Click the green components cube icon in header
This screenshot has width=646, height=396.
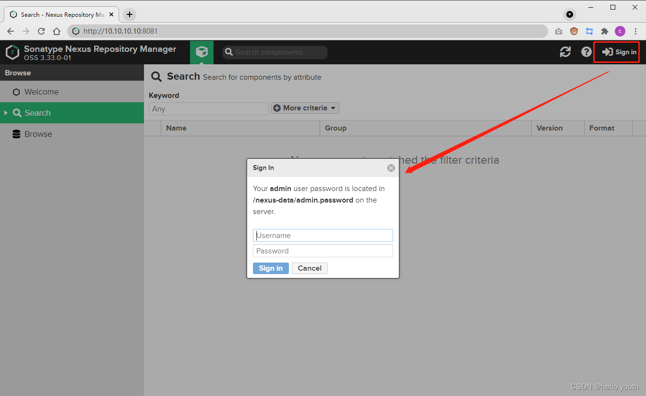(202, 52)
